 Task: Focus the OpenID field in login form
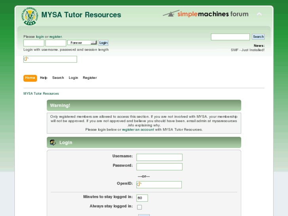point(159,185)
